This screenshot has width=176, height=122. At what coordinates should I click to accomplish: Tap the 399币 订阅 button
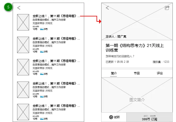coord(150,117)
